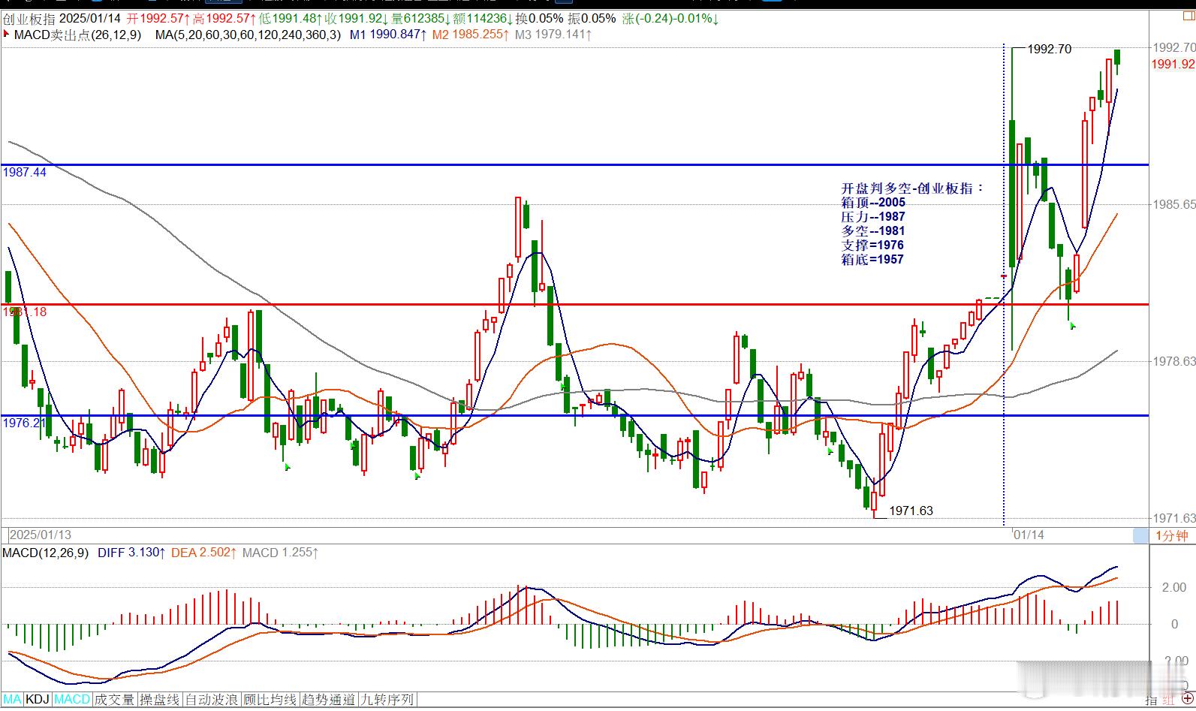Click the 01/14 date marker on time axis
Image resolution: width=1196 pixels, height=711 pixels.
click(x=1029, y=535)
